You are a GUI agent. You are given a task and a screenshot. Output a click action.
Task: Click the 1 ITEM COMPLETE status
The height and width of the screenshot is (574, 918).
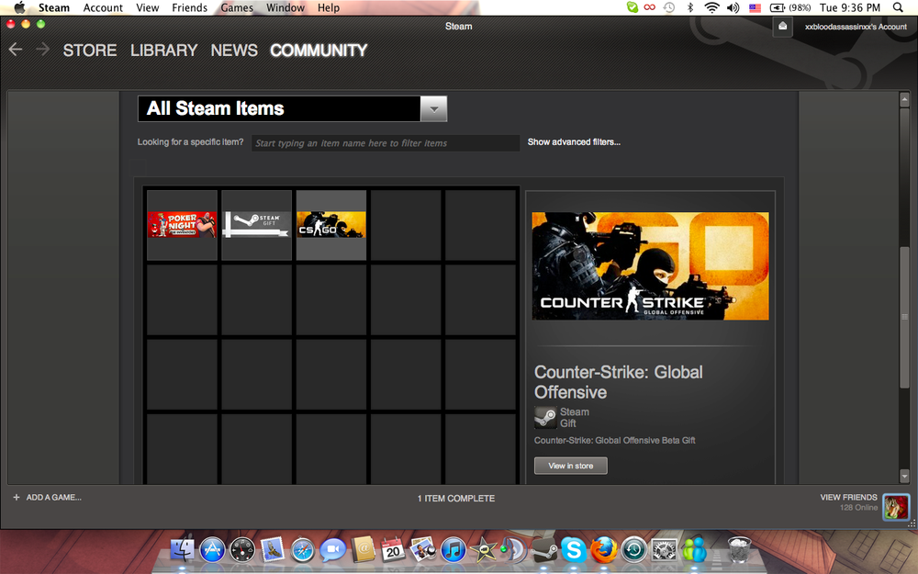456,499
